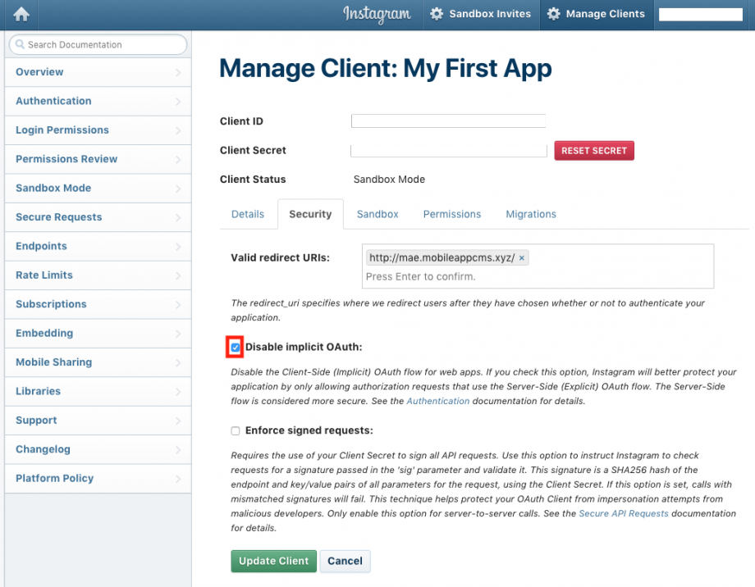Remove the mae.mobileappcms.xyz redirect URI tag

coord(522,257)
